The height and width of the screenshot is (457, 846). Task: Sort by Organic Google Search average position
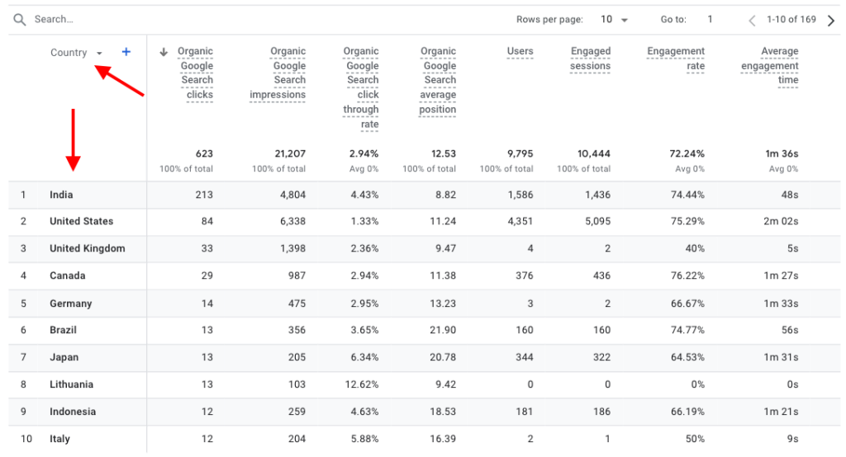(x=438, y=80)
